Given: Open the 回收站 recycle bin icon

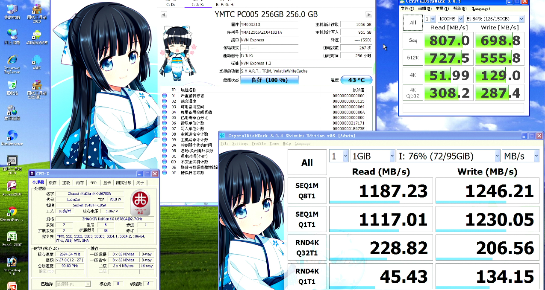Looking at the screenshot, I should coord(12,87).
